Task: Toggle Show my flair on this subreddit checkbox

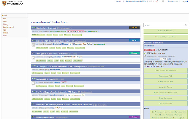Action: pyautogui.click(x=145, y=56)
